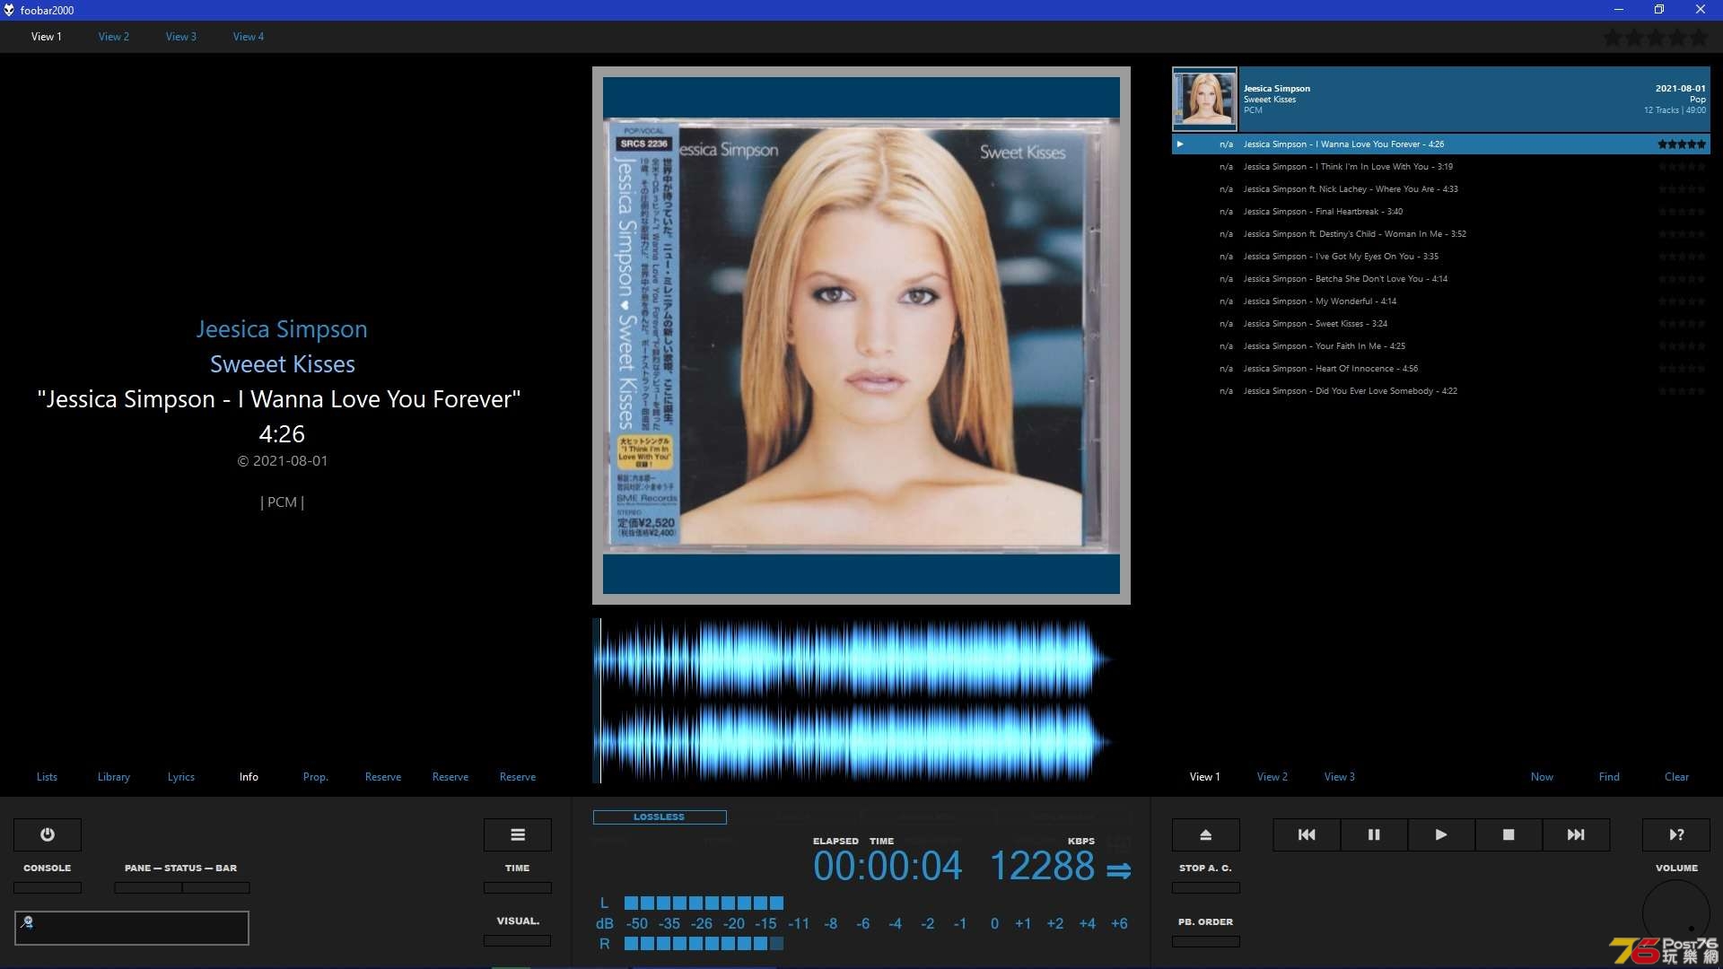Switch to playlist View 3 tab
Image resolution: width=1723 pixels, height=969 pixels.
(1340, 777)
